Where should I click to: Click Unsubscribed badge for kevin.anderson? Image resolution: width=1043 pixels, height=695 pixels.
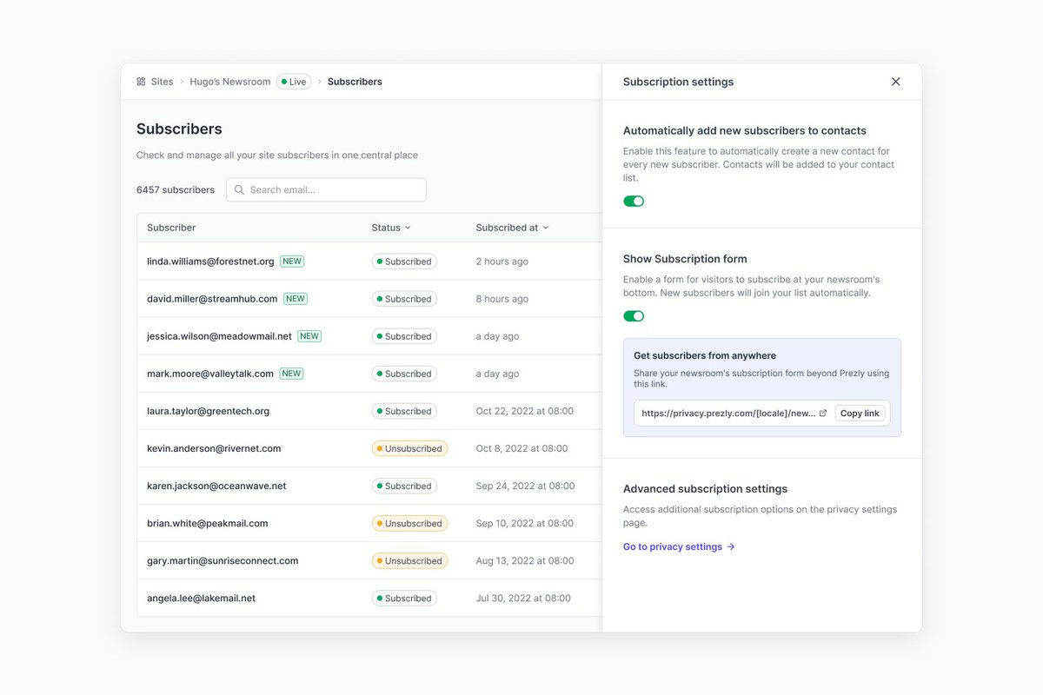409,448
